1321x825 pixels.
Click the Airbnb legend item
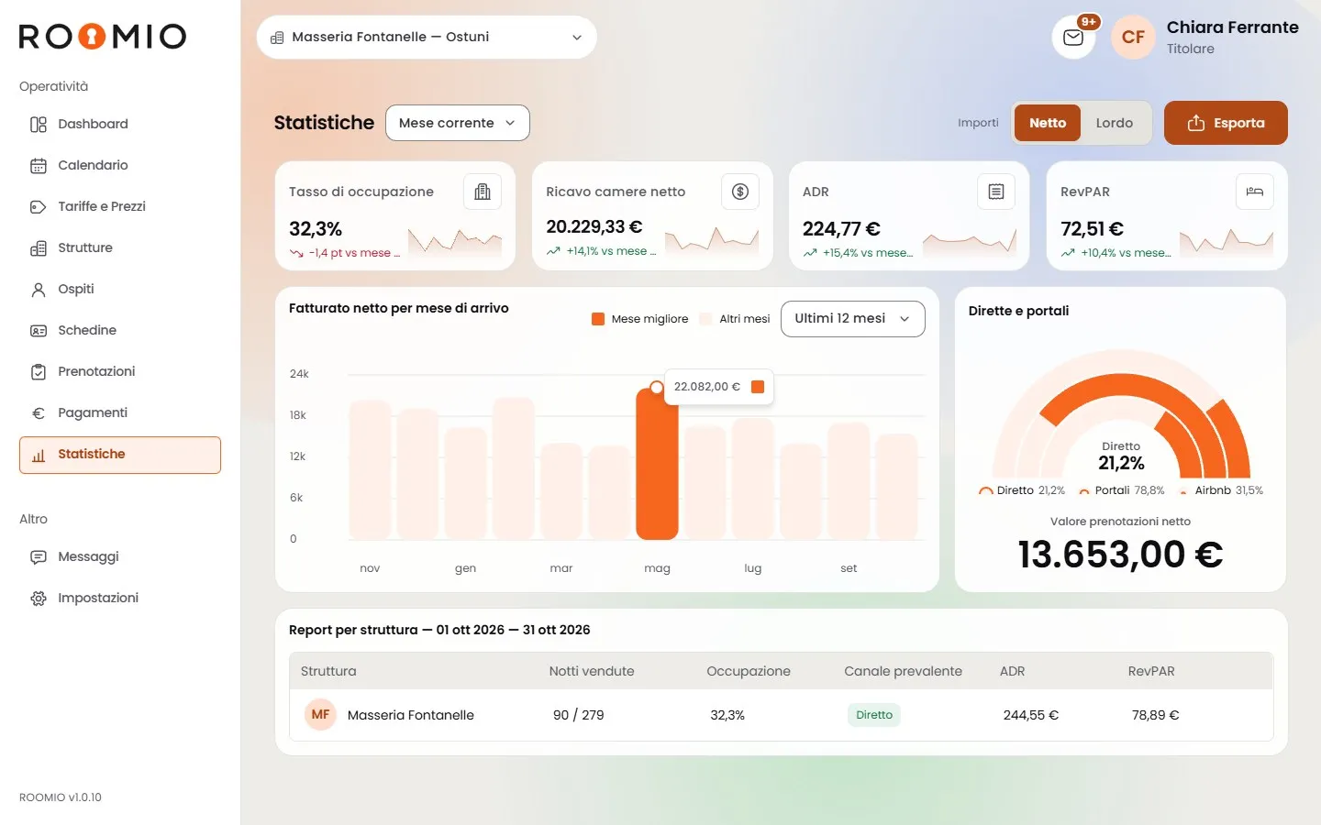[x=1221, y=490]
